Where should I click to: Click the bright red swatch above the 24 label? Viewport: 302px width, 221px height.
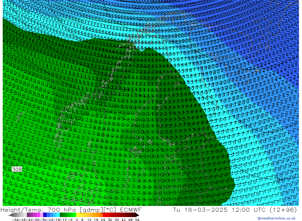pos(104,215)
